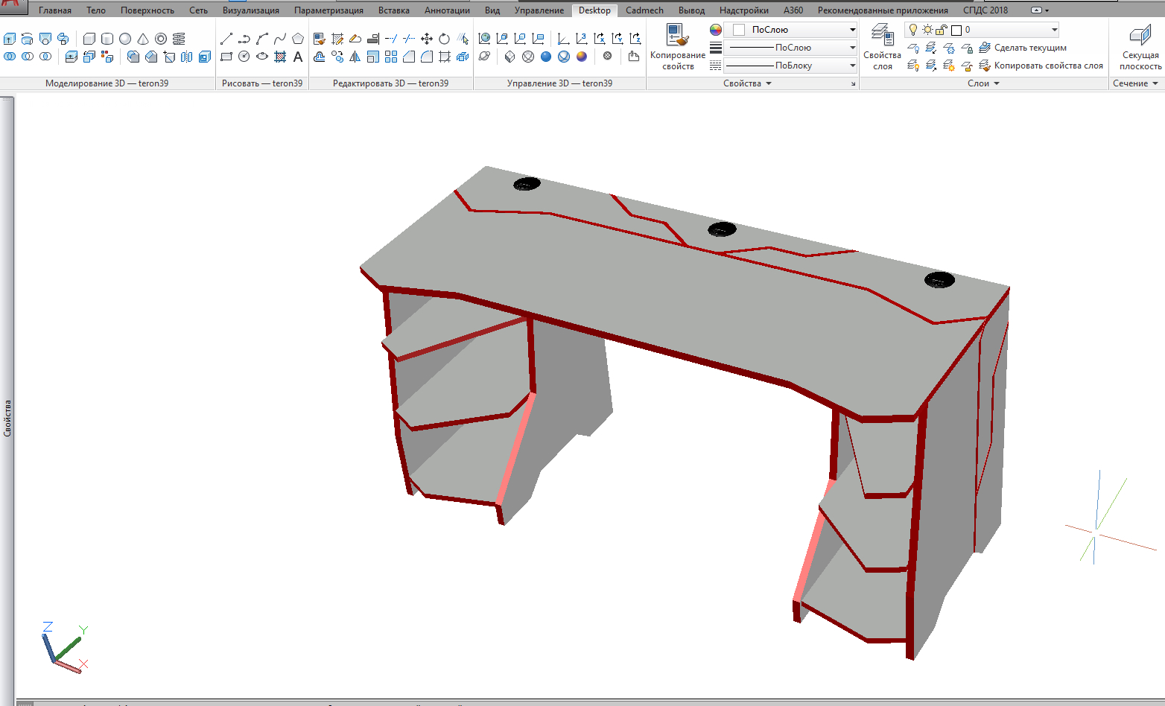The width and height of the screenshot is (1165, 706).
Task: Select the Sphere solid tool
Action: click(x=125, y=39)
